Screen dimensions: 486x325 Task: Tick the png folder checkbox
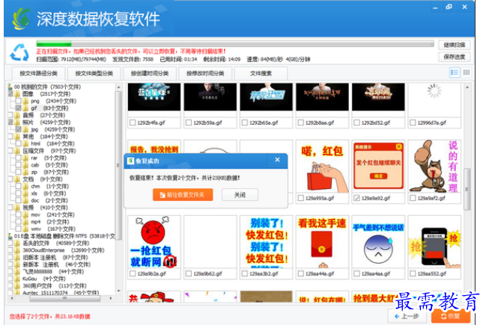point(18,101)
